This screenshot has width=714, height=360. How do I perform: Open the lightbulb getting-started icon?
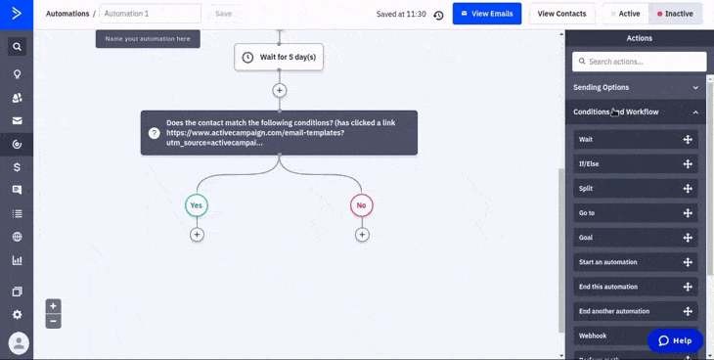(x=17, y=73)
